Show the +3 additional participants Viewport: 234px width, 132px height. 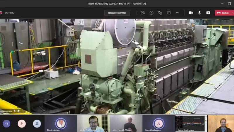pos(6,123)
